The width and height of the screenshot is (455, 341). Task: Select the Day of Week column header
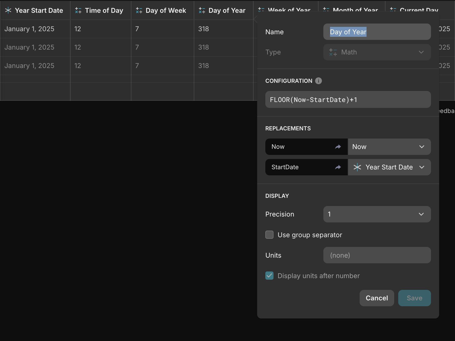click(163, 10)
